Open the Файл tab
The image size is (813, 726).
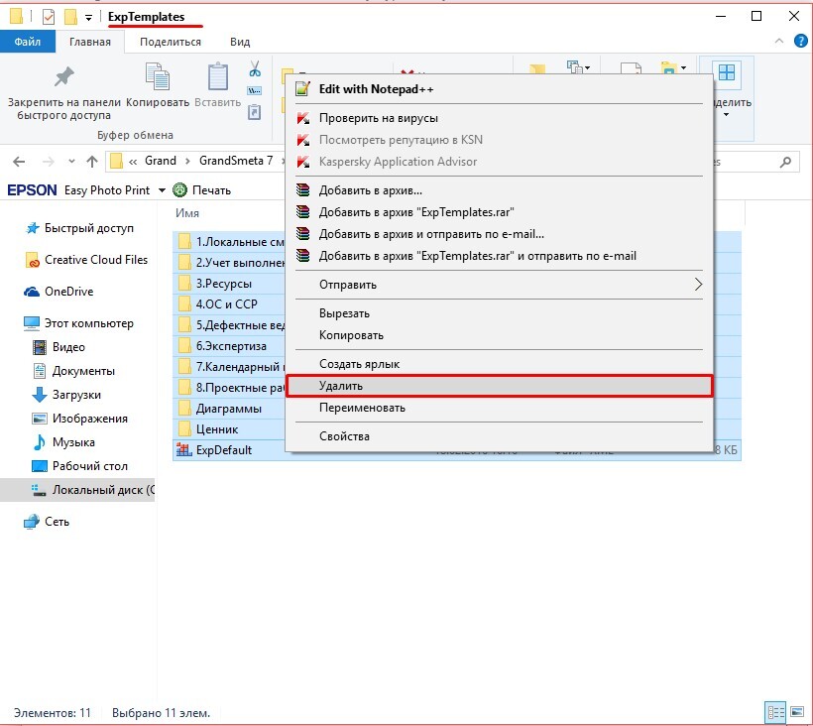click(28, 42)
